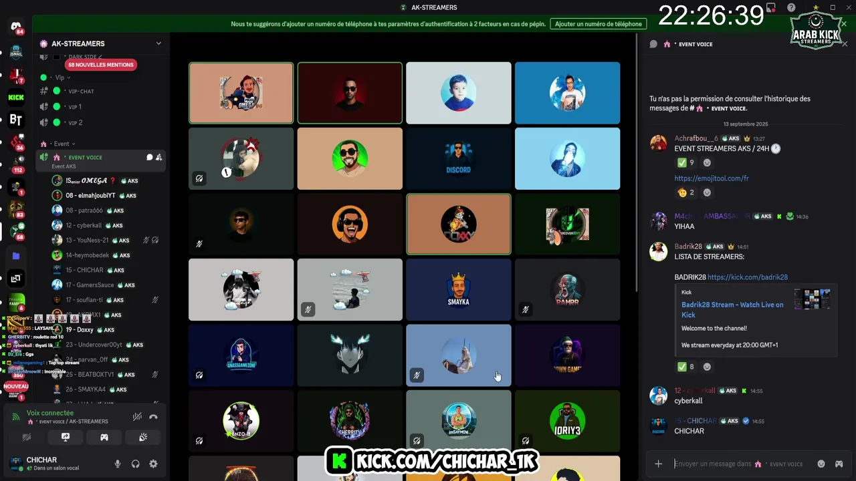The image size is (856, 481).
Task: Open the BT server icon
Action: pyautogui.click(x=16, y=120)
